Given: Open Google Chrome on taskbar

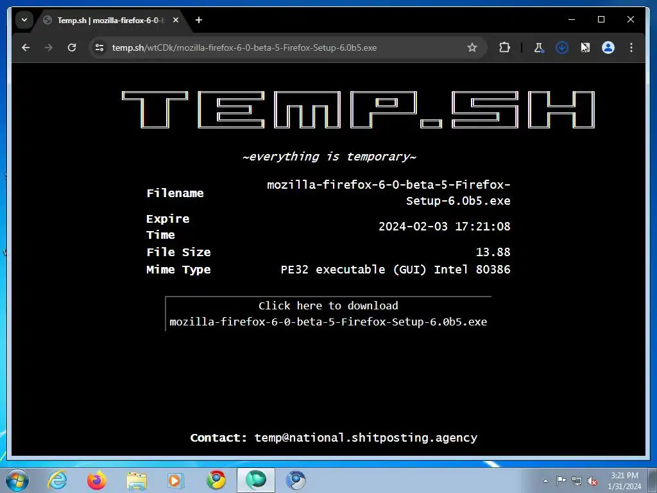Looking at the screenshot, I should pos(216,480).
